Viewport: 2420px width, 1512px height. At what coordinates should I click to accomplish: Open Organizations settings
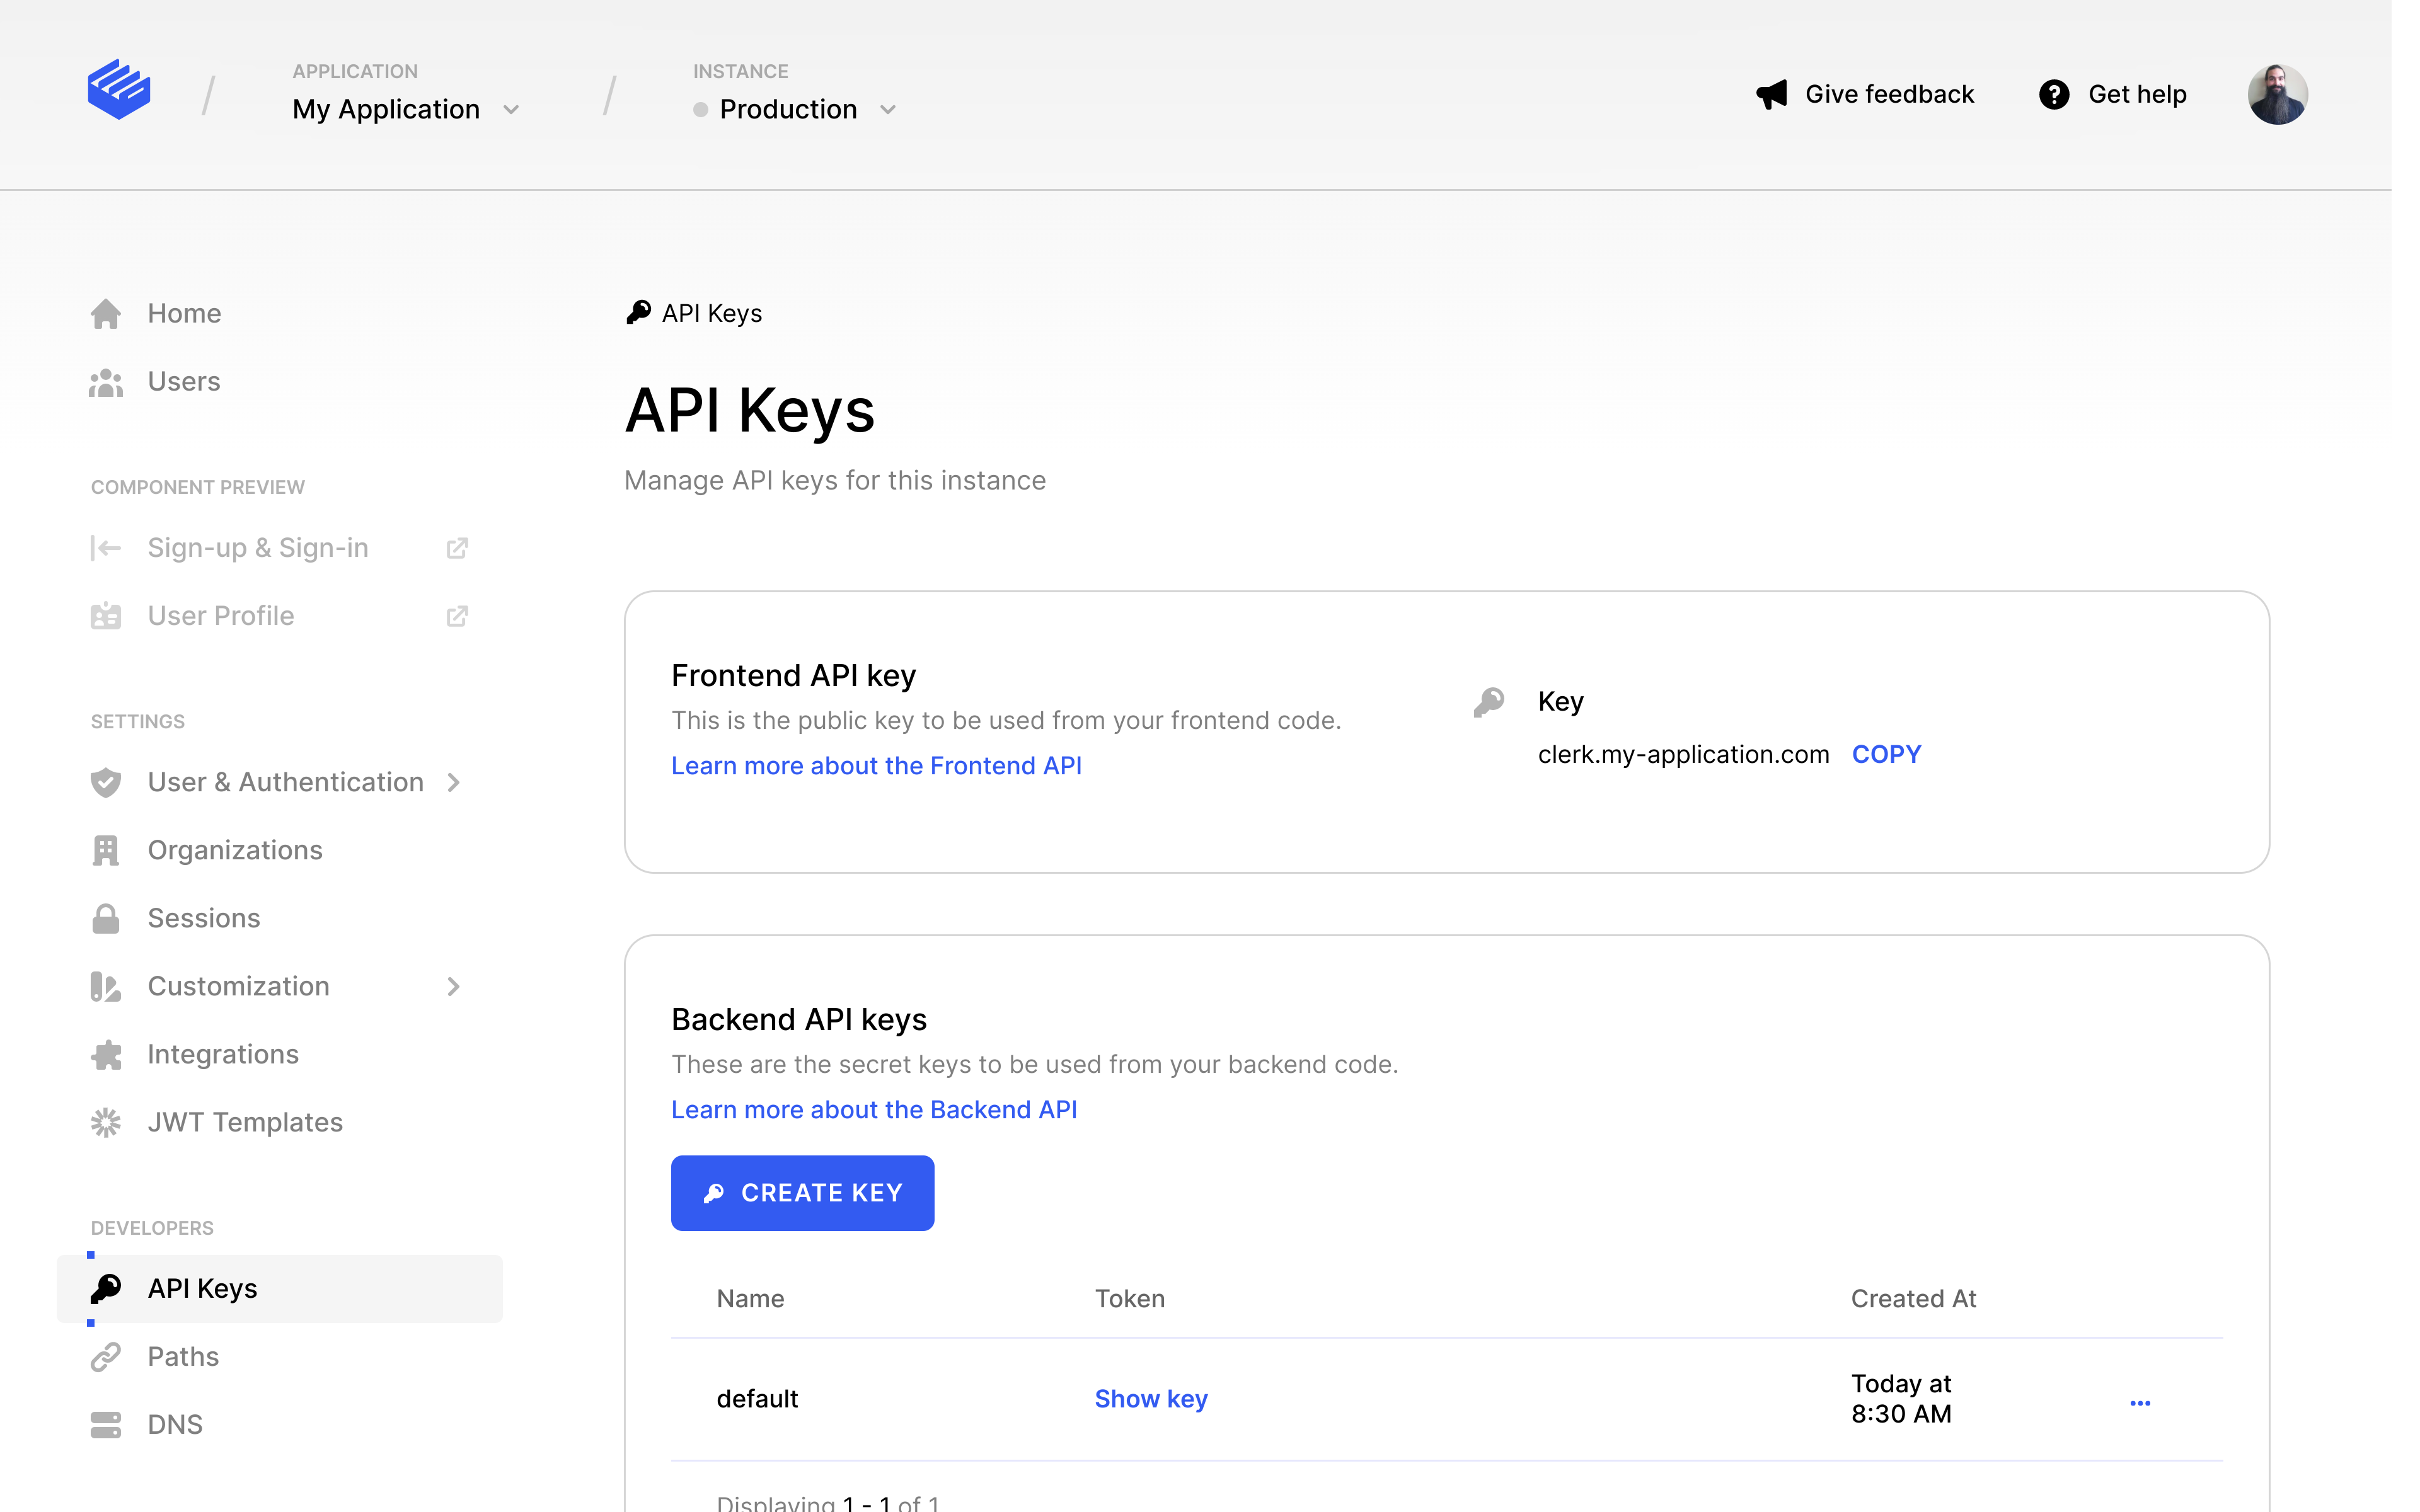(235, 850)
